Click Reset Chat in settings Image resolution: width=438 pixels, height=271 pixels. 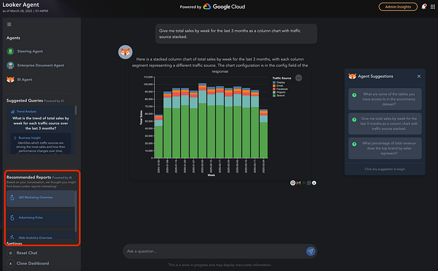point(27,253)
